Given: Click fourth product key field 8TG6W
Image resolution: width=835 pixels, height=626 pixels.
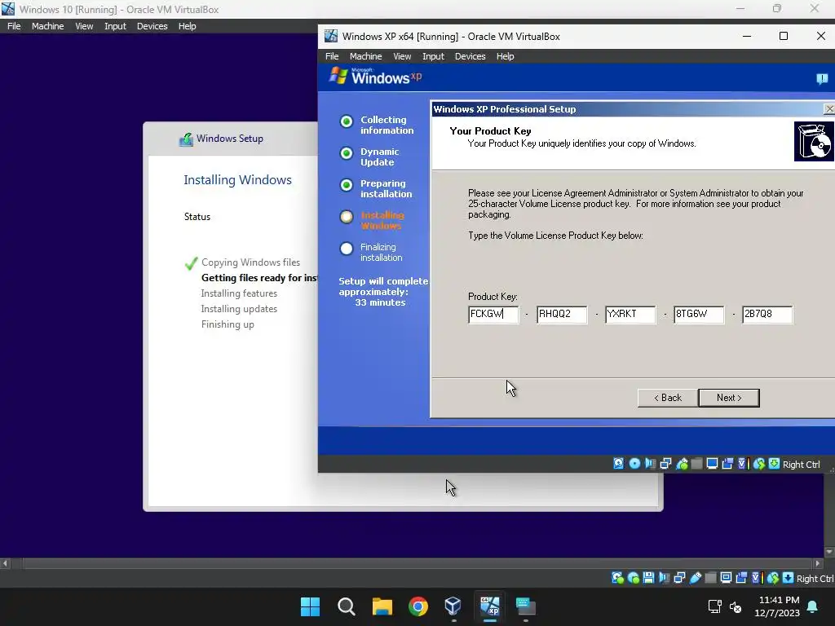Looking at the screenshot, I should tap(699, 314).
